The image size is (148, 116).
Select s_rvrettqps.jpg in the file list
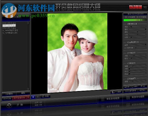(x=10, y=33)
